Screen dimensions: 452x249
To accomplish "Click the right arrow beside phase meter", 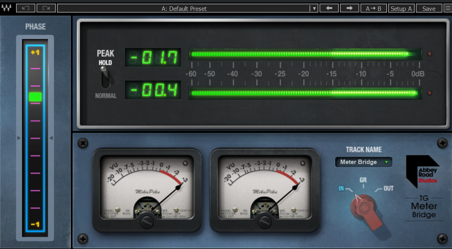I will (x=51, y=138).
